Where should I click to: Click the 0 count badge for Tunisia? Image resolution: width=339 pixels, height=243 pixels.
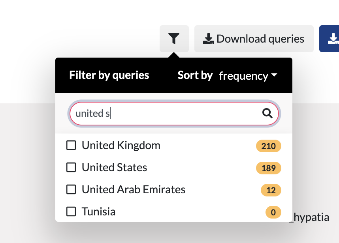(273, 212)
